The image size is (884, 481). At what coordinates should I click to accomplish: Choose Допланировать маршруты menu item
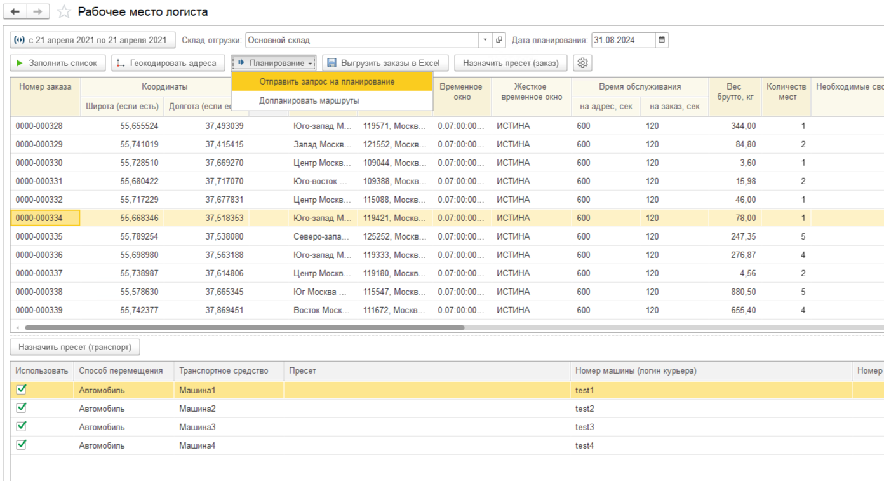309,100
